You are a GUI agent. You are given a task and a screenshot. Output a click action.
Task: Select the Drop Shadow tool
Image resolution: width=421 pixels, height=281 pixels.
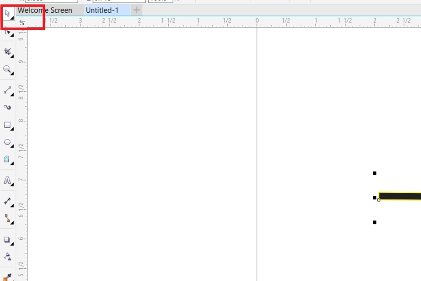click(x=7, y=240)
